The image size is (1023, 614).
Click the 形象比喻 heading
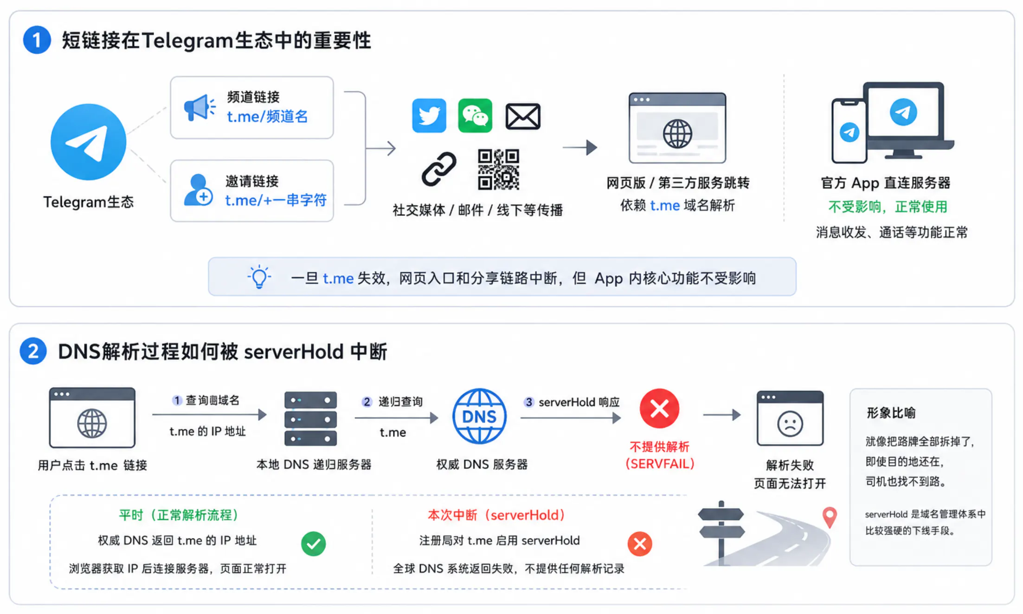coord(891,413)
